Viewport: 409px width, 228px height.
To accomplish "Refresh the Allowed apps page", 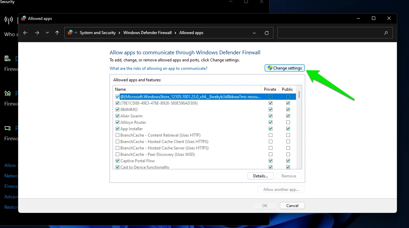I will point(267,33).
